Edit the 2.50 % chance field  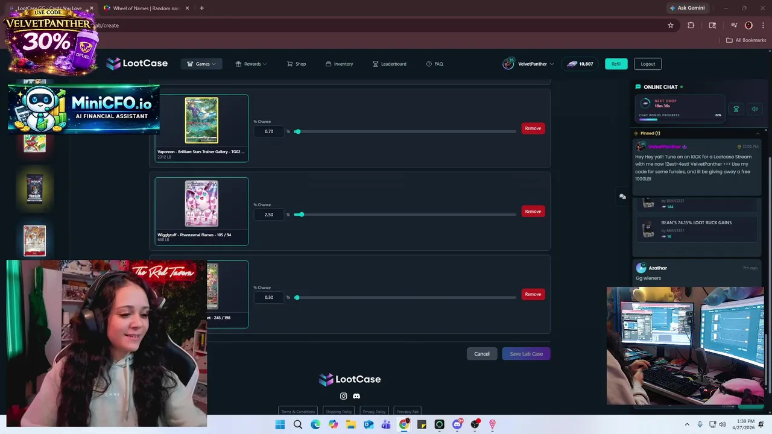tap(269, 215)
